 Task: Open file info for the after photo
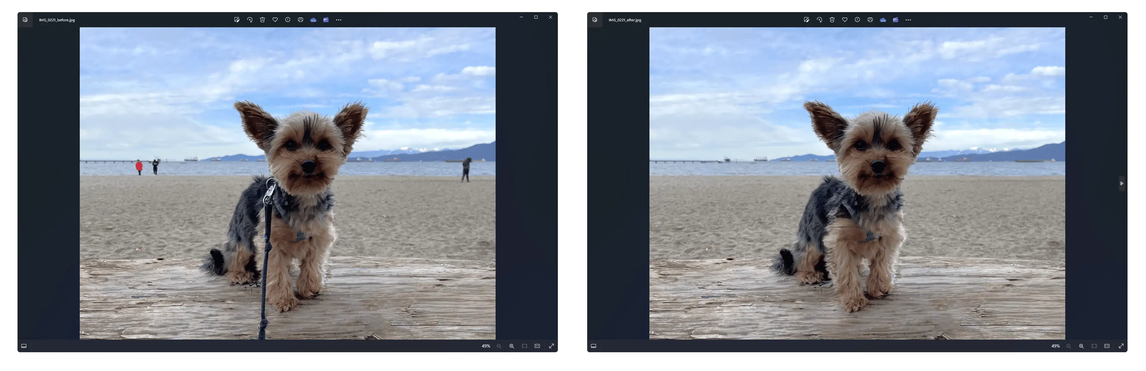pyautogui.click(x=857, y=20)
